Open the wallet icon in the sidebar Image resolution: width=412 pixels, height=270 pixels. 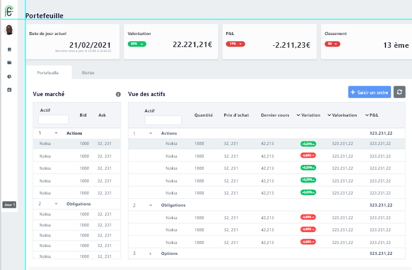[x=9, y=63]
